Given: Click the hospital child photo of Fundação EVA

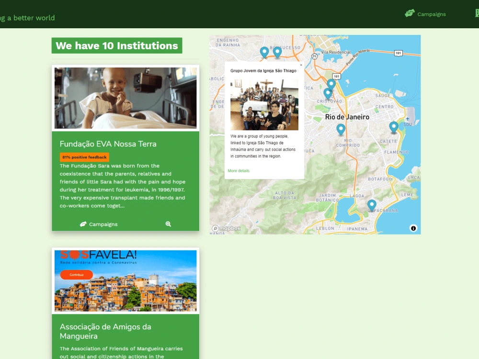Looking at the screenshot, I should click(125, 98).
